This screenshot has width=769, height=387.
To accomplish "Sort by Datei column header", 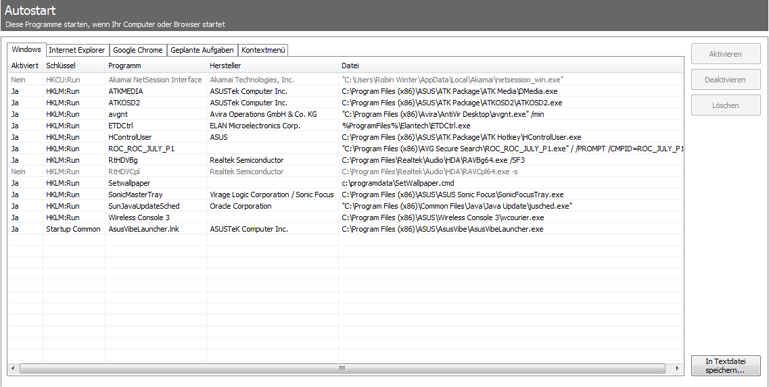I will [510, 65].
